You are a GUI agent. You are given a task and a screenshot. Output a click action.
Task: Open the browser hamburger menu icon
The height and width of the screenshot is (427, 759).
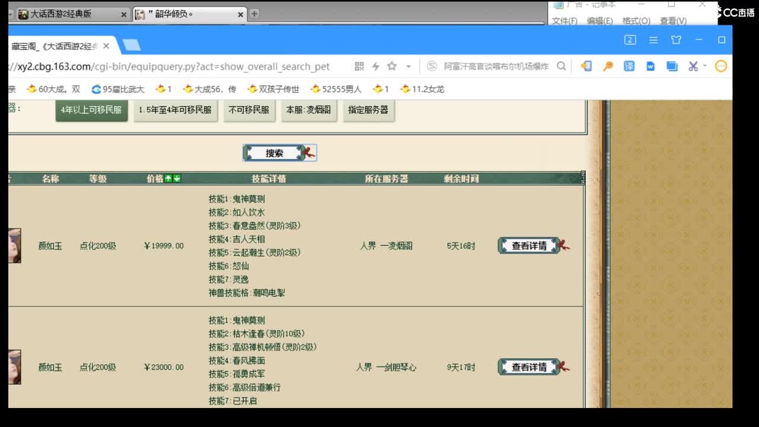coord(653,40)
